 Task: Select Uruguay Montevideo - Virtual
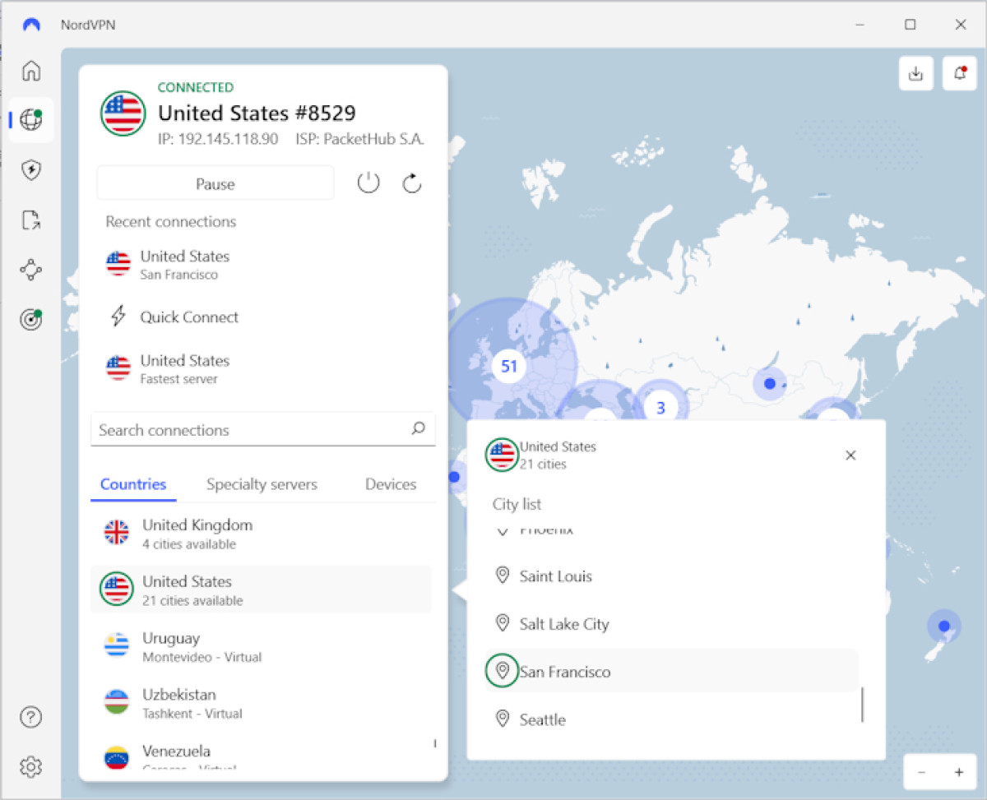coord(261,645)
